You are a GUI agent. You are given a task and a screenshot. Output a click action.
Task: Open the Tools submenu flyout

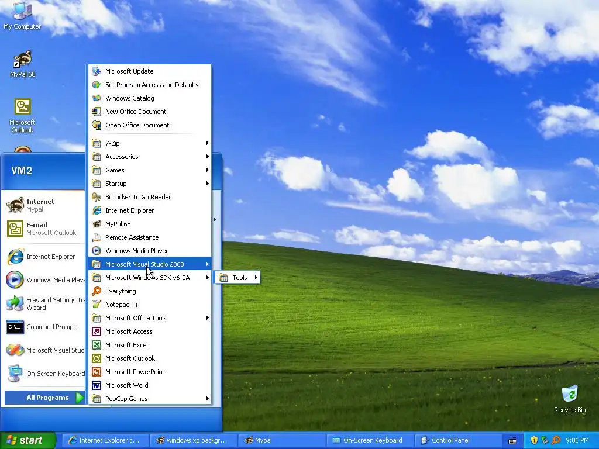(237, 278)
